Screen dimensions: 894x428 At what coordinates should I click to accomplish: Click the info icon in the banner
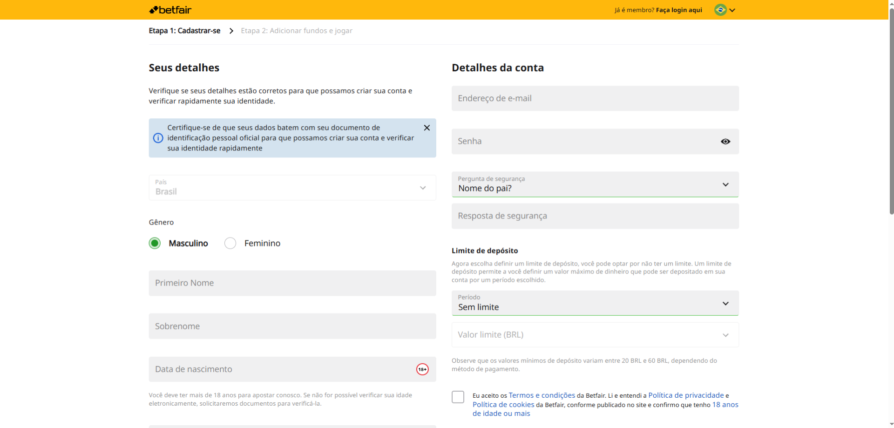coord(158,138)
